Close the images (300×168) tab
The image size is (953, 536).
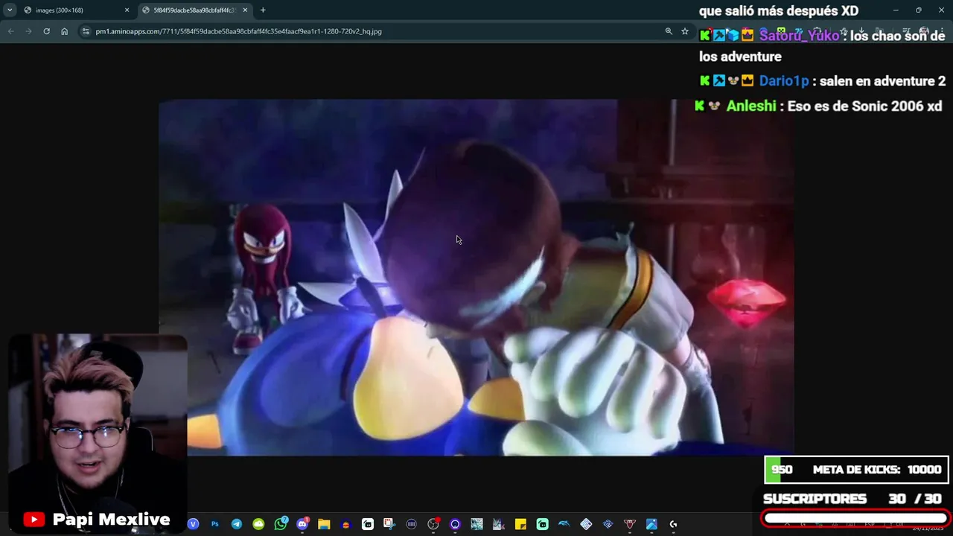point(127,10)
